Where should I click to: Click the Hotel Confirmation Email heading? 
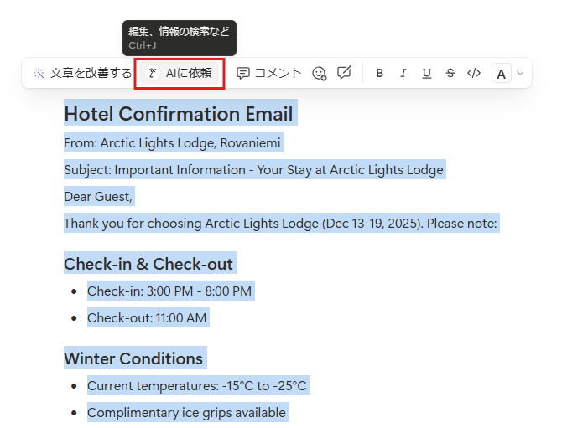point(179,114)
